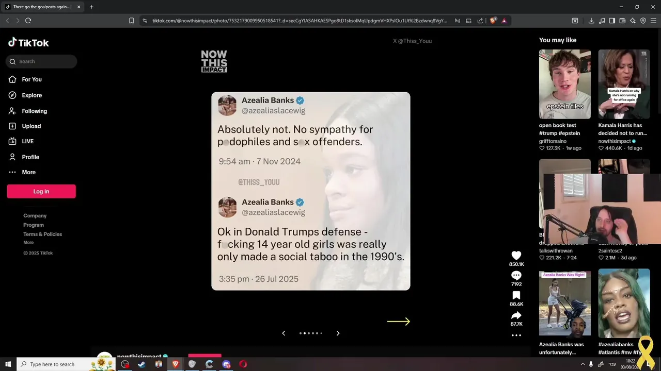Click address bar share icon
The height and width of the screenshot is (371, 661).
[x=480, y=21]
